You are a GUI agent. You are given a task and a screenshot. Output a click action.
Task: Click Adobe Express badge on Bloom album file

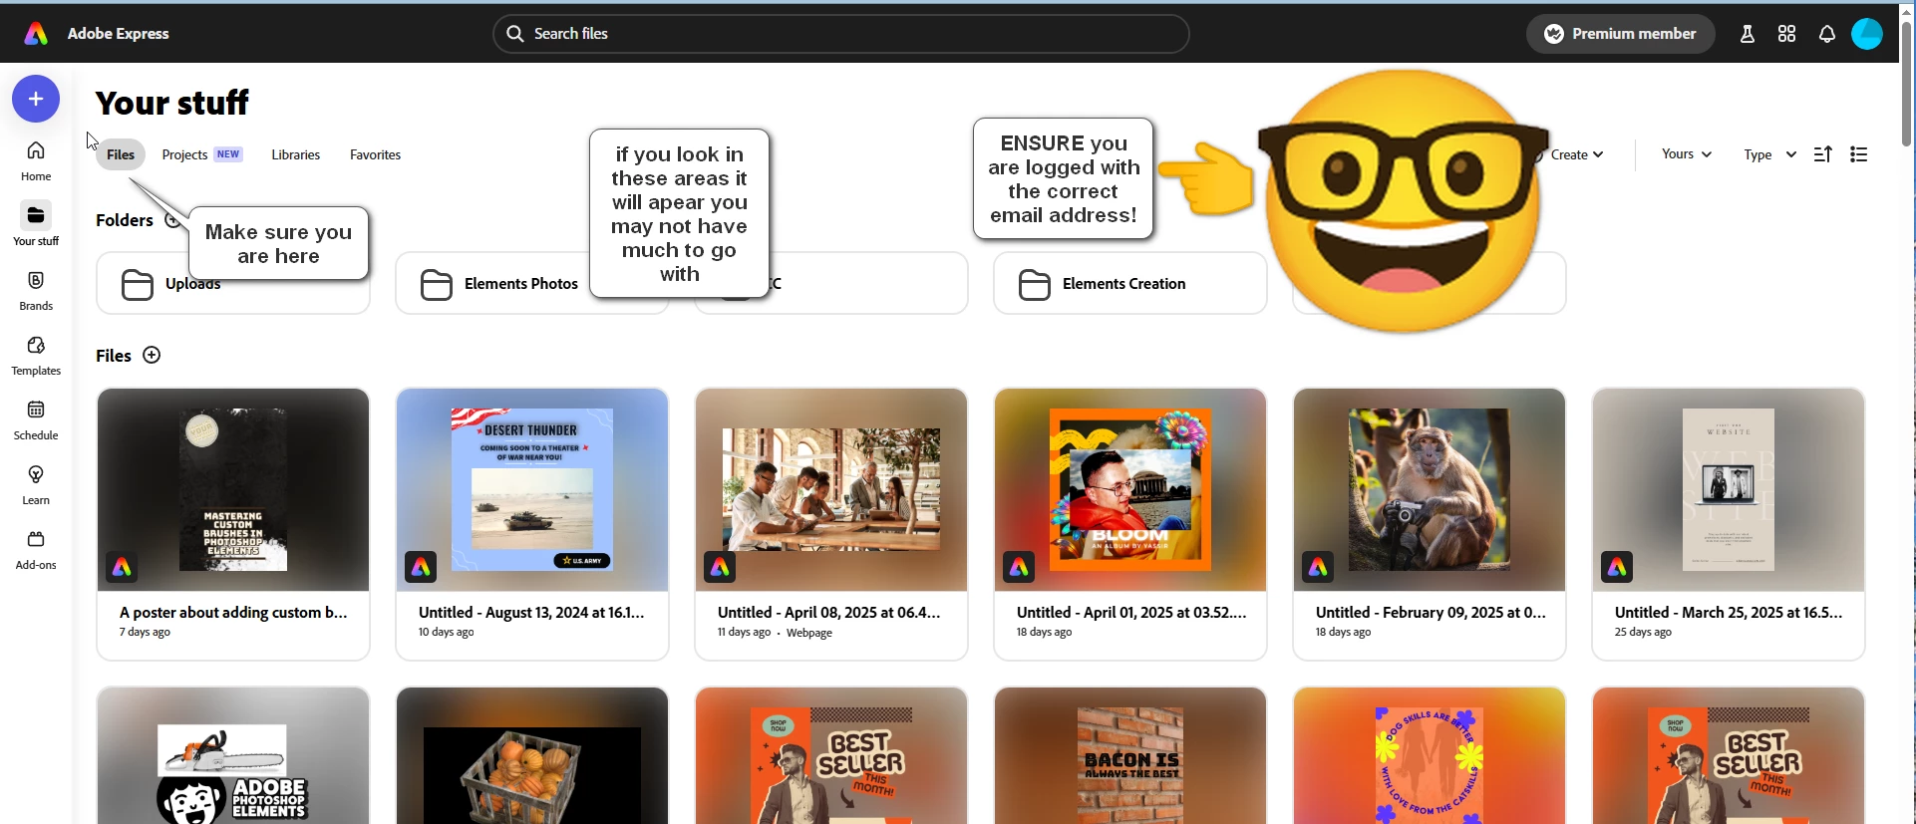[x=1019, y=567]
